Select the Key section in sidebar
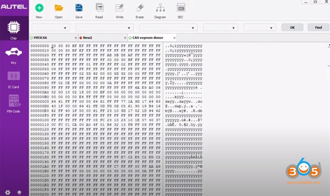 click(14, 55)
